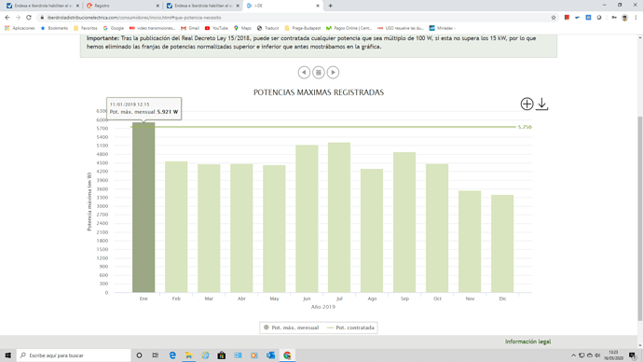Open the calendar selector icon above chart
The height and width of the screenshot is (362, 643).
[x=319, y=72]
